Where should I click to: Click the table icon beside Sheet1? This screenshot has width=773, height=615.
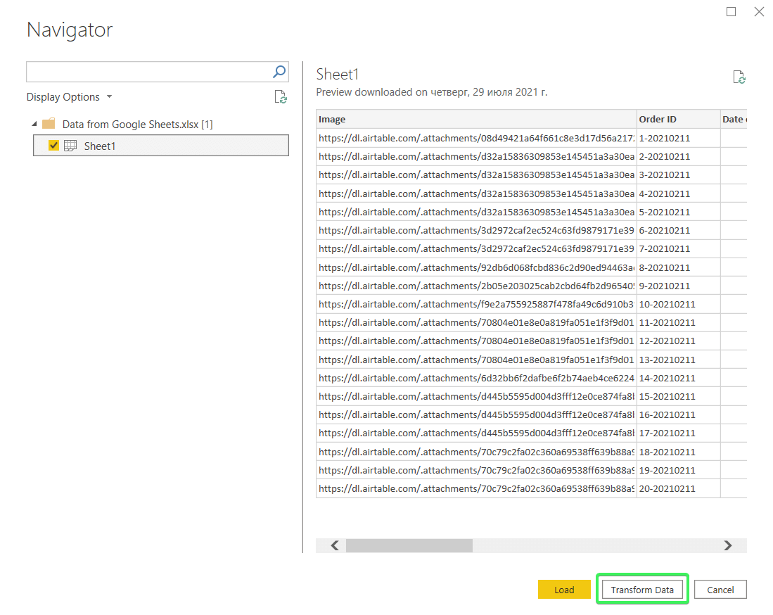coord(70,146)
